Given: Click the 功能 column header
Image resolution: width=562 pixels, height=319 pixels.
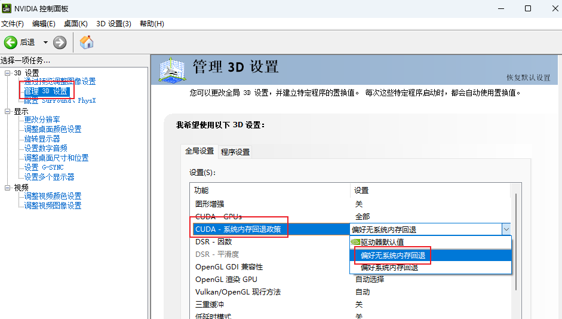Looking at the screenshot, I should pyautogui.click(x=270, y=191).
